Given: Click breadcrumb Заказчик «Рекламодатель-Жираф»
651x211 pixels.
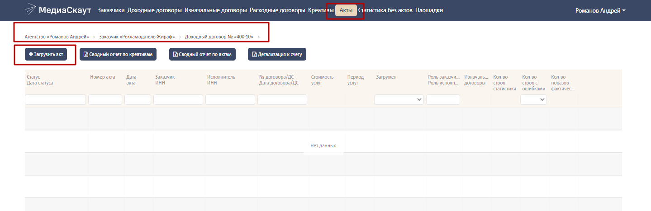Looking at the screenshot, I should (x=137, y=37).
